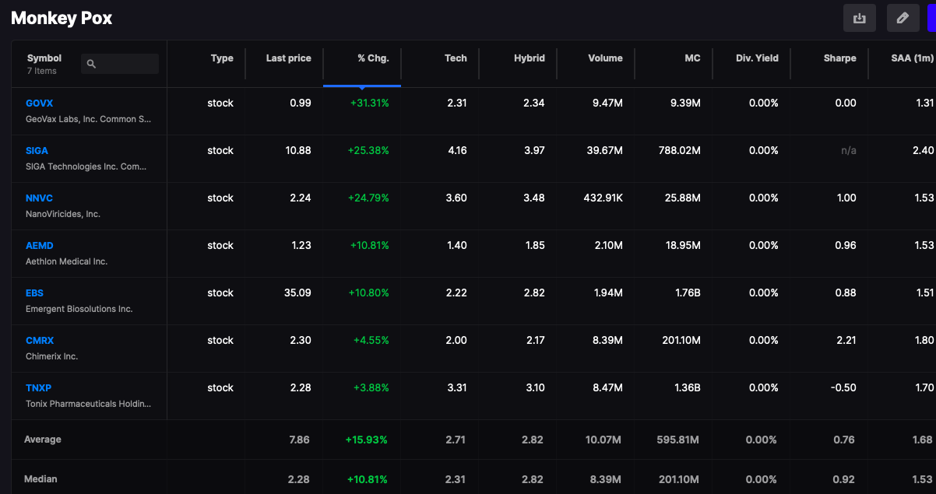Click TNXP market cap 1.36B
The height and width of the screenshot is (494, 936).
click(x=688, y=388)
